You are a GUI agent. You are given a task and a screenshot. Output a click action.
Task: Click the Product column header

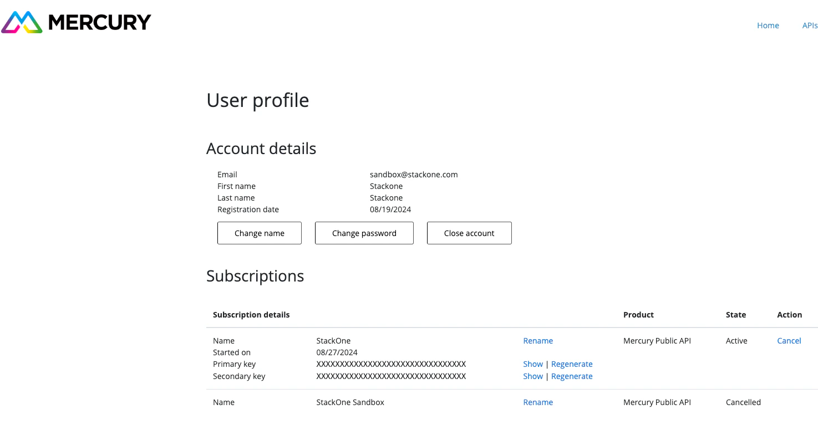point(638,314)
